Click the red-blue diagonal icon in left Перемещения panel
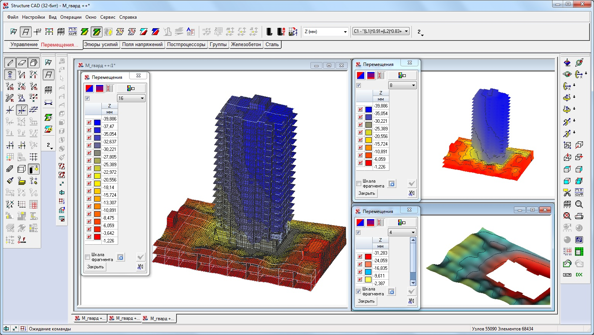The height and width of the screenshot is (335, 594). click(x=89, y=88)
